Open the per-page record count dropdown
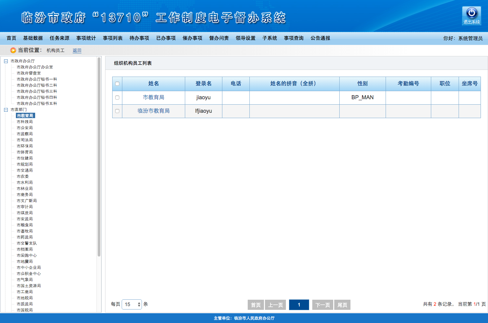Viewport: 488px width, 323px height. [x=132, y=304]
